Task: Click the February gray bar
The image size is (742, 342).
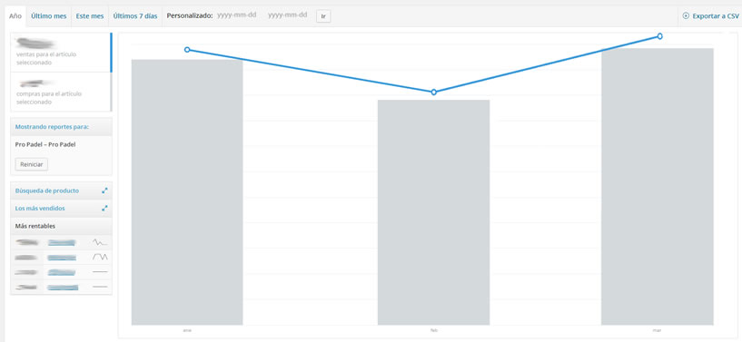Action: (433, 212)
